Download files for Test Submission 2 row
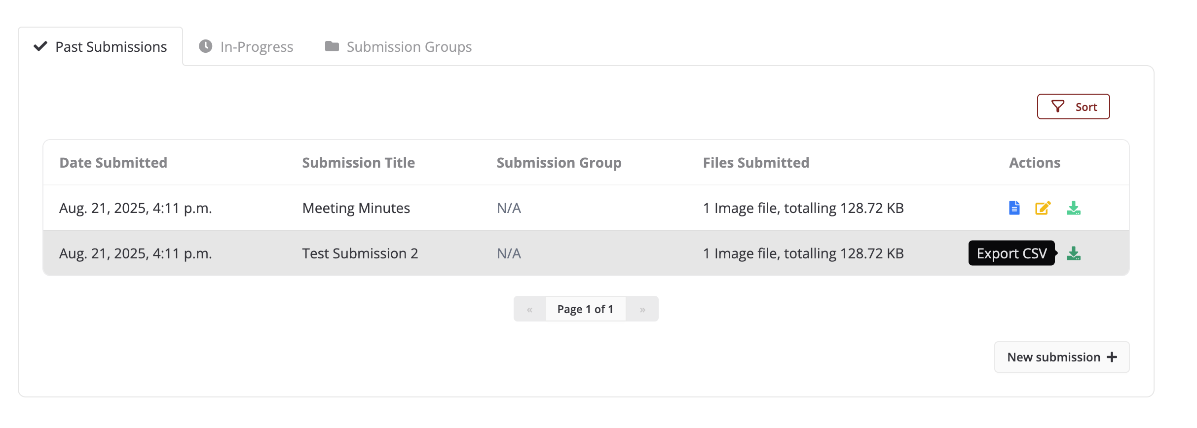 point(1074,253)
